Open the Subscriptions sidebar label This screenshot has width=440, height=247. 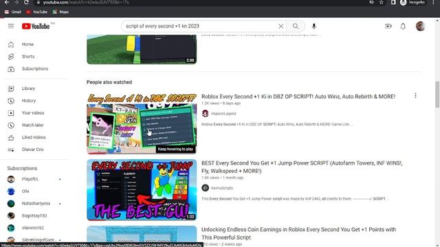(35, 69)
